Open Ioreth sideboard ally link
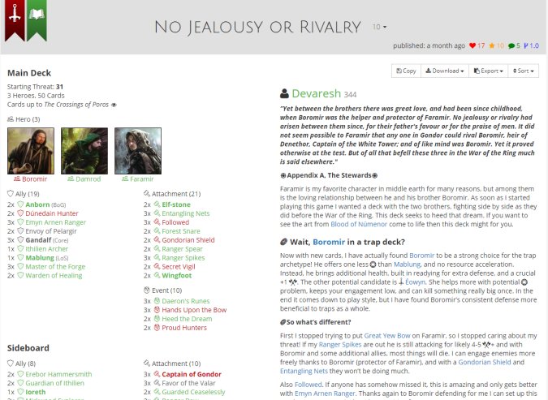The image size is (548, 400). [x=35, y=392]
